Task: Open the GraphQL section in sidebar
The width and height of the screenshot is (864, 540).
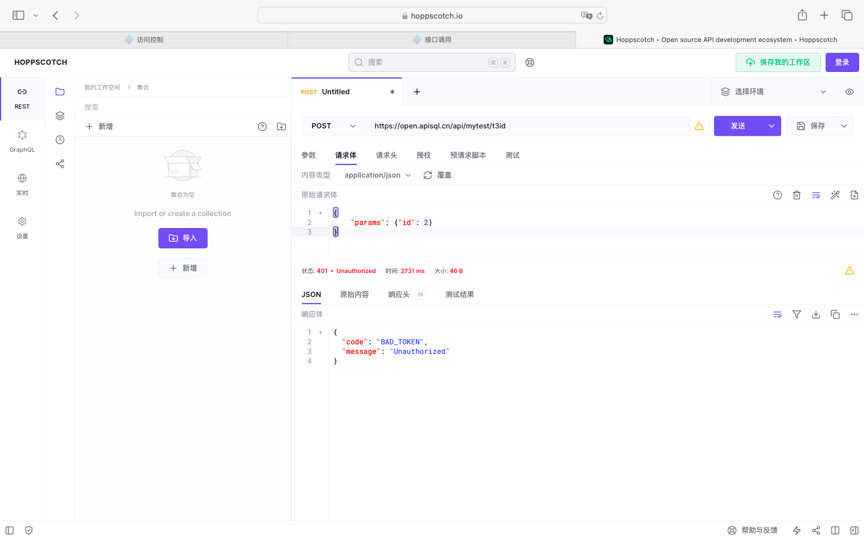Action: click(x=22, y=141)
